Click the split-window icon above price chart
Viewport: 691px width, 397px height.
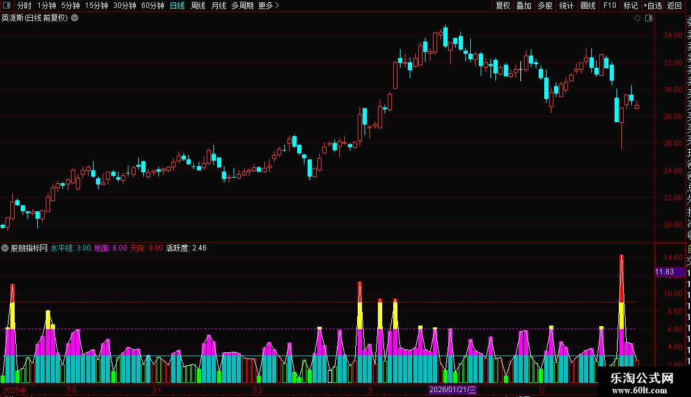649,18
